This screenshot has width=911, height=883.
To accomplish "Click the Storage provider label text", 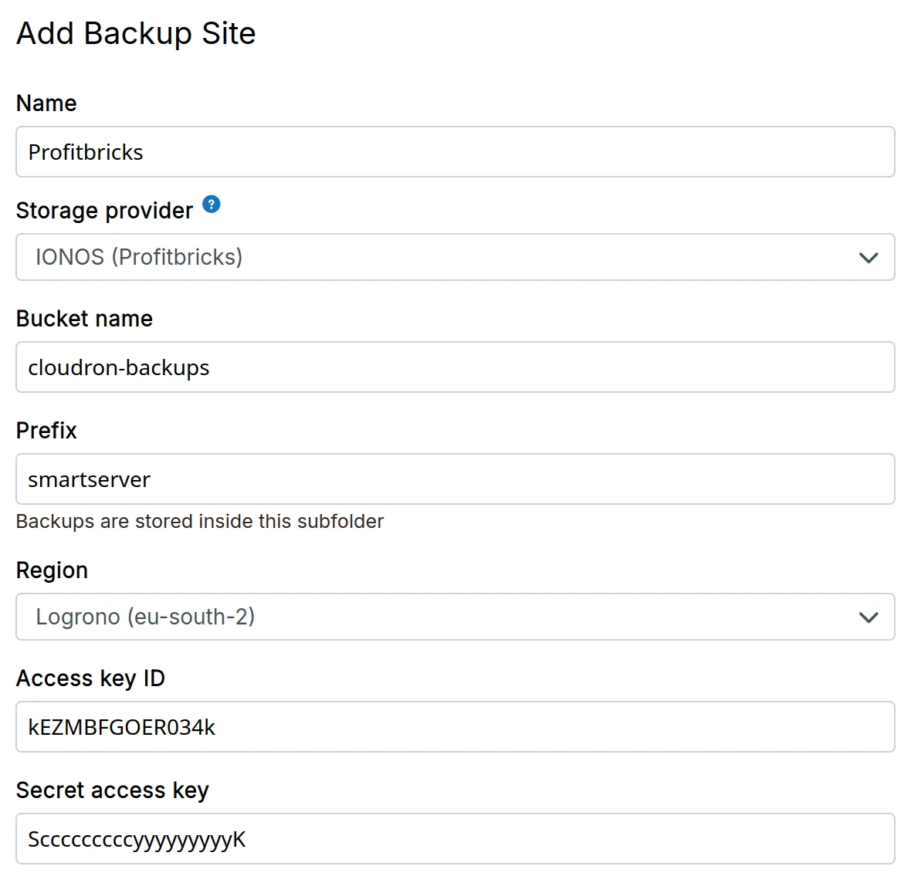I will pyautogui.click(x=104, y=211).
